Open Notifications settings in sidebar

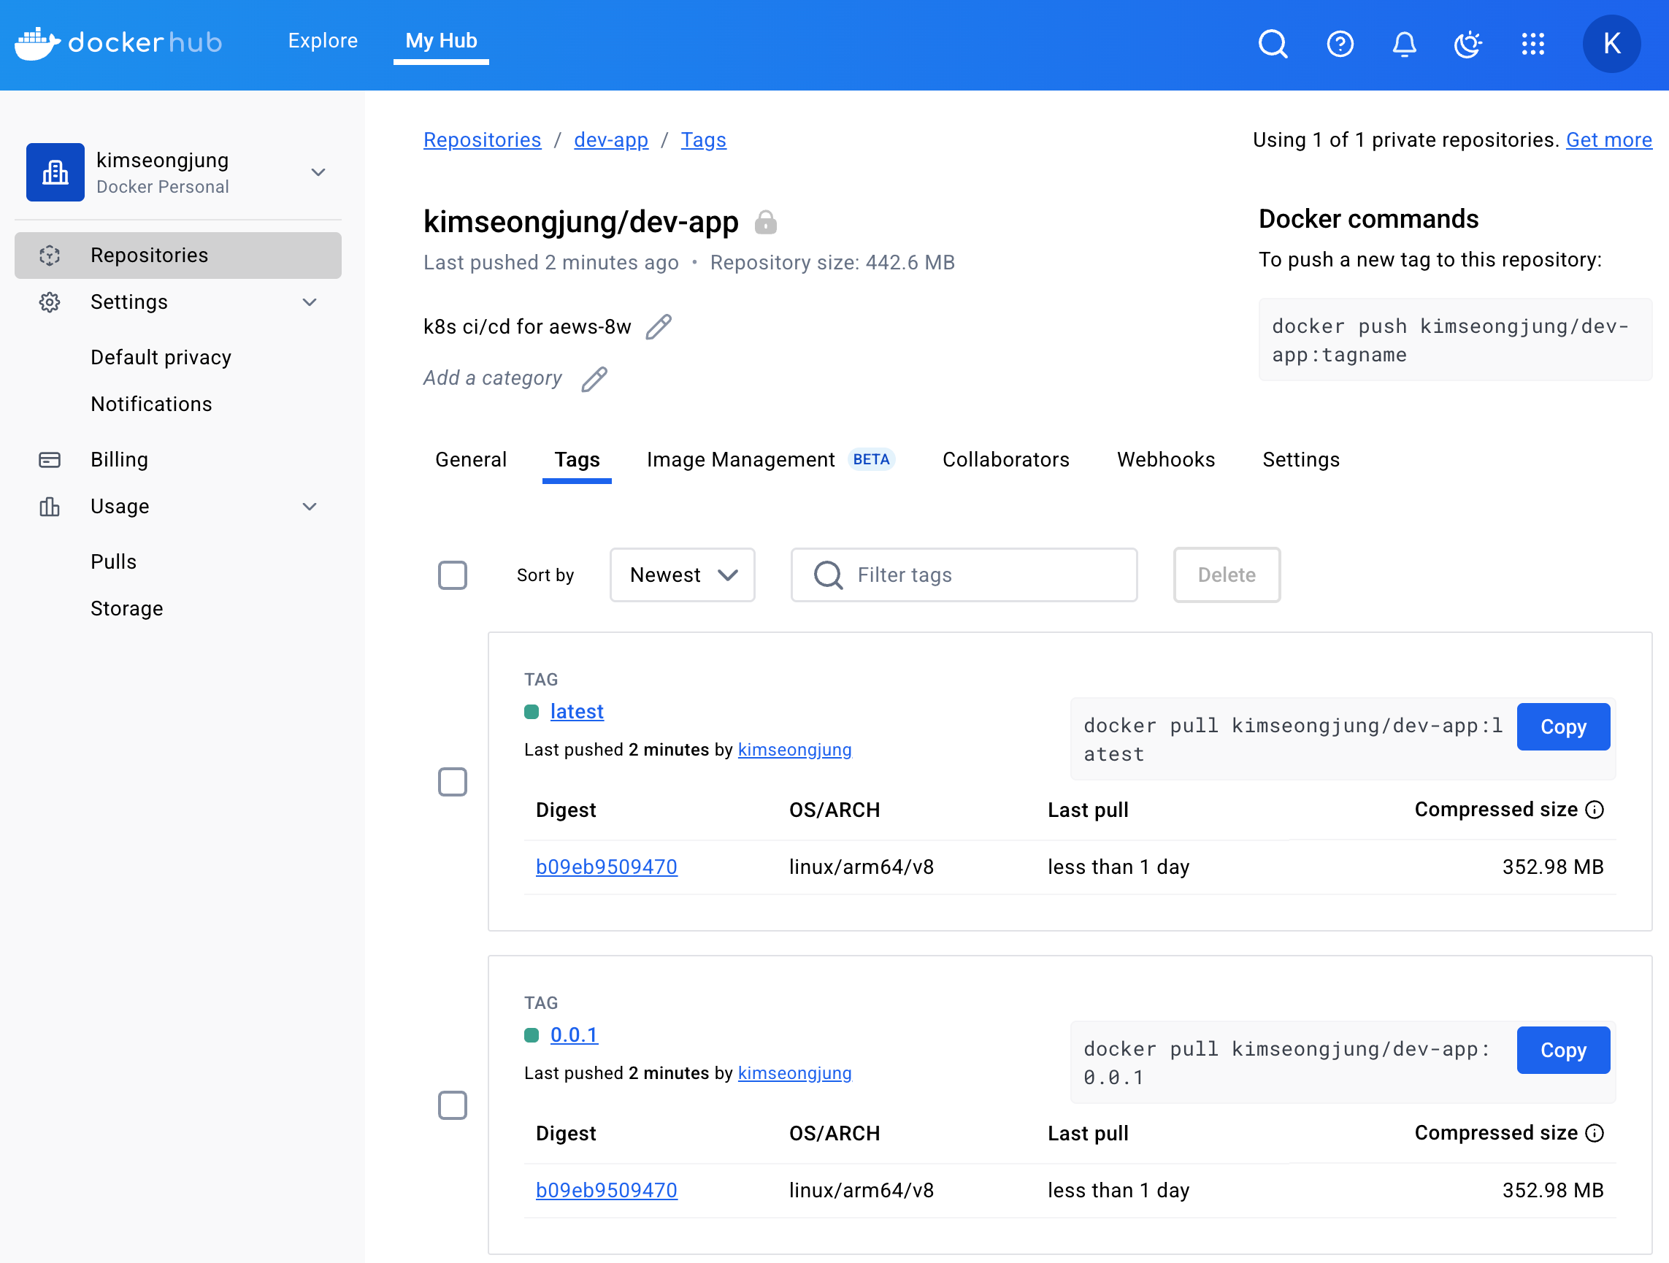151,404
